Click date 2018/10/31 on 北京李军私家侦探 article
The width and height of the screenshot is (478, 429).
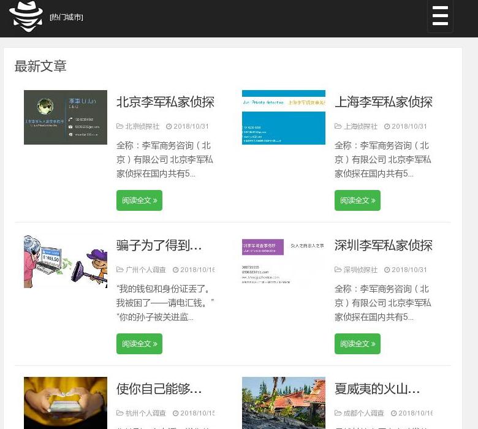click(191, 126)
